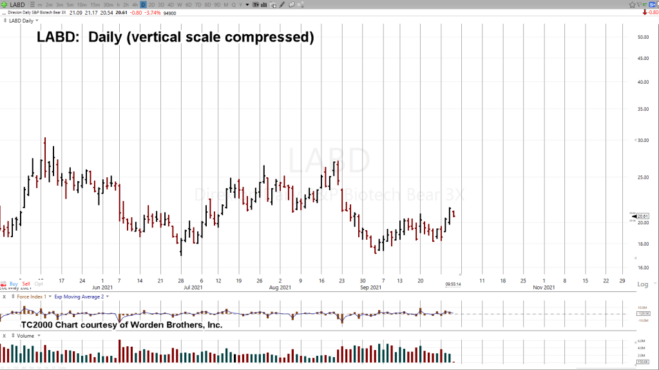Click the star favorite icon
Screen dimensions: 659x370
pos(633,5)
